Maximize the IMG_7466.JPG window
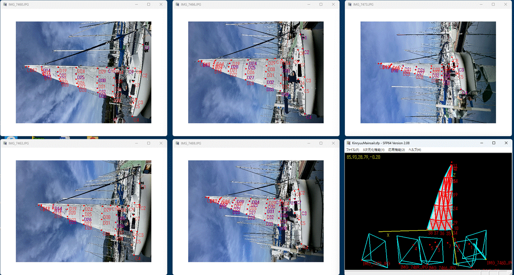Viewport: 514px width, 275px height. (x=321, y=4)
